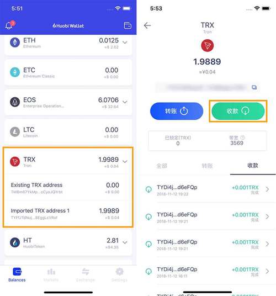Open the Settings gear tab
Screen dimensions: 276x296
pyautogui.click(x=119, y=272)
